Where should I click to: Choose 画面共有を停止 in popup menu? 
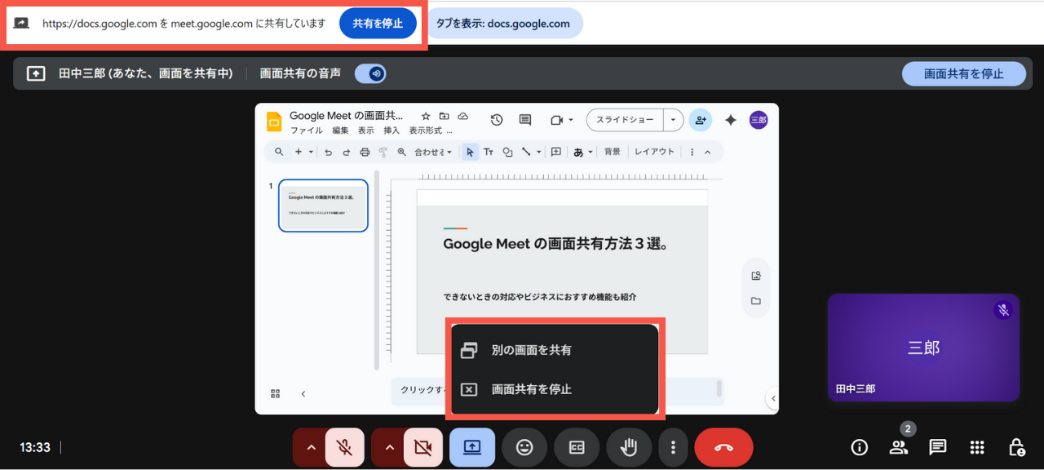531,389
